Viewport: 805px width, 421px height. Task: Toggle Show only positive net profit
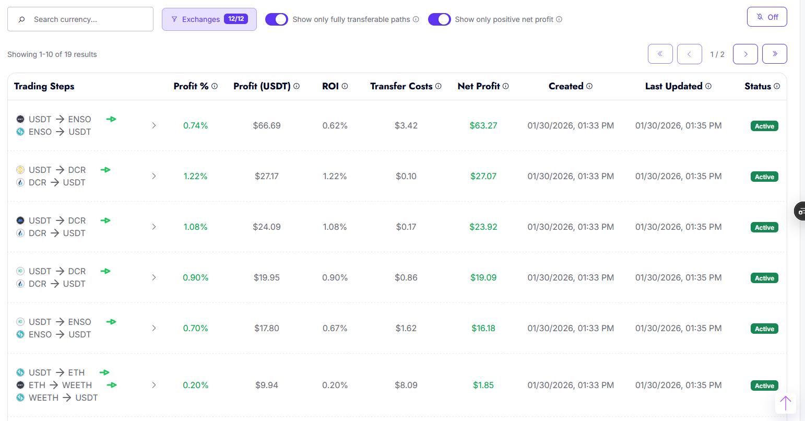(x=440, y=19)
